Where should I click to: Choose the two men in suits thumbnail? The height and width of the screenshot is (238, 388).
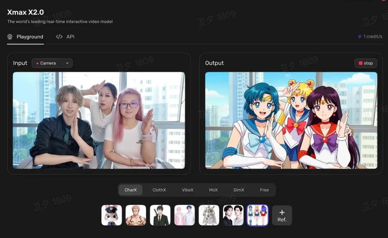[x=233, y=215]
